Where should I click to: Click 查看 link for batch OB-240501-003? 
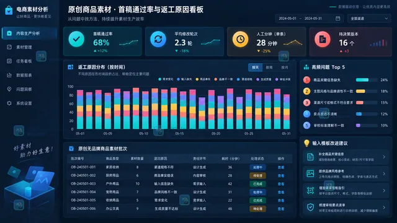(x=281, y=184)
